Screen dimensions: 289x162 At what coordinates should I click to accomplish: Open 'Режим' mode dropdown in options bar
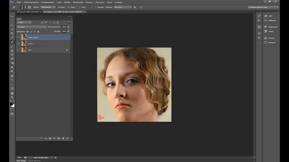coord(48,7)
